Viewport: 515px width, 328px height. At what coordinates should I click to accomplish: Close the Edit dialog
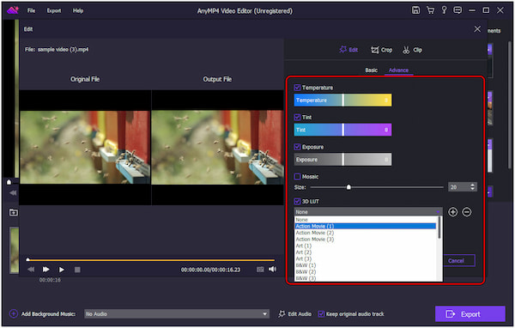pos(477,29)
